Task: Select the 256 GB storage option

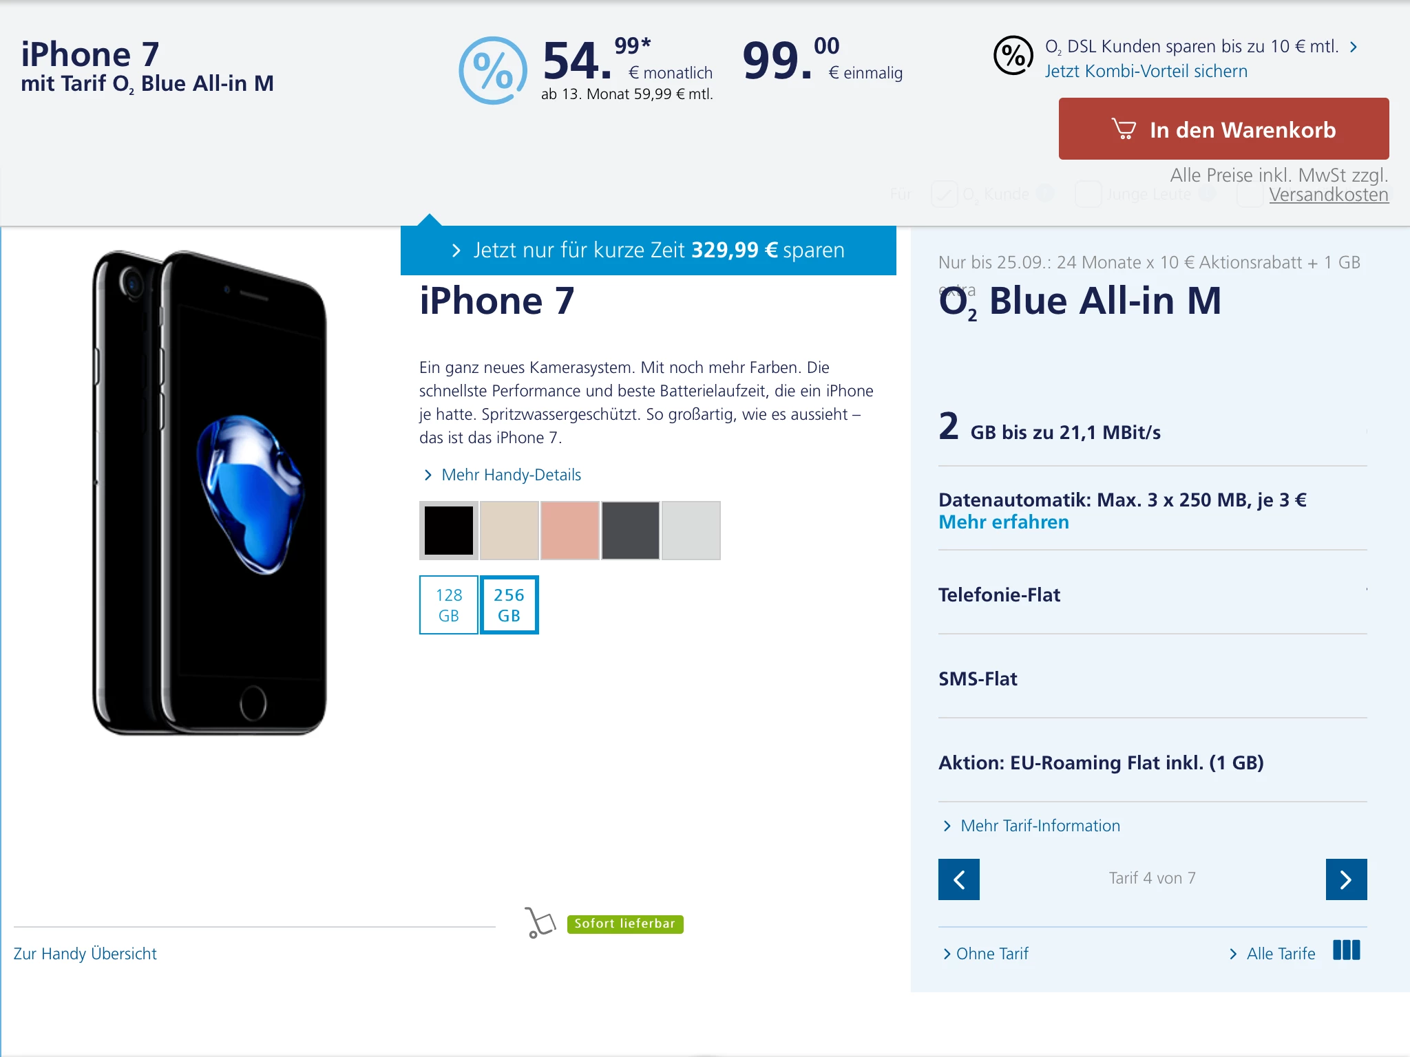Action: tap(509, 605)
